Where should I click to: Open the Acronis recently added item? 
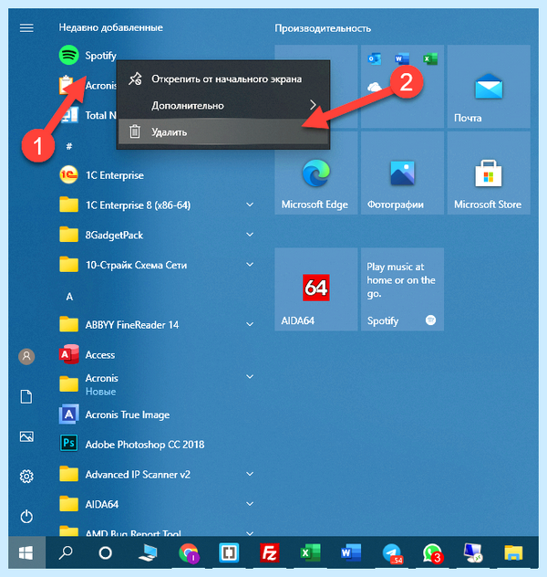tap(88, 86)
